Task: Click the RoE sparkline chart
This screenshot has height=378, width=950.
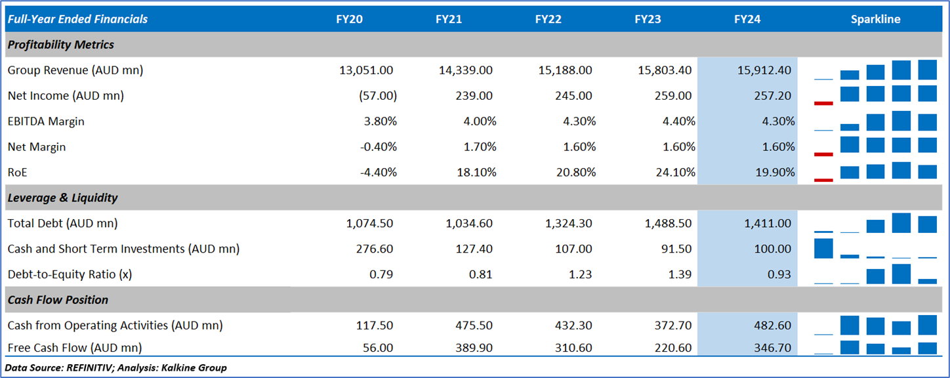Action: pyautogui.click(x=875, y=172)
